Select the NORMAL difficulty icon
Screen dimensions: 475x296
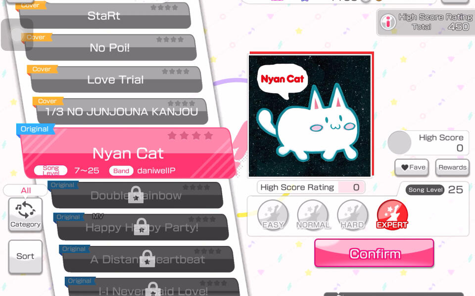click(x=313, y=216)
